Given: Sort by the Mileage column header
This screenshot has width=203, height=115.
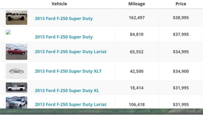Looking at the screenshot, I should [137, 4].
